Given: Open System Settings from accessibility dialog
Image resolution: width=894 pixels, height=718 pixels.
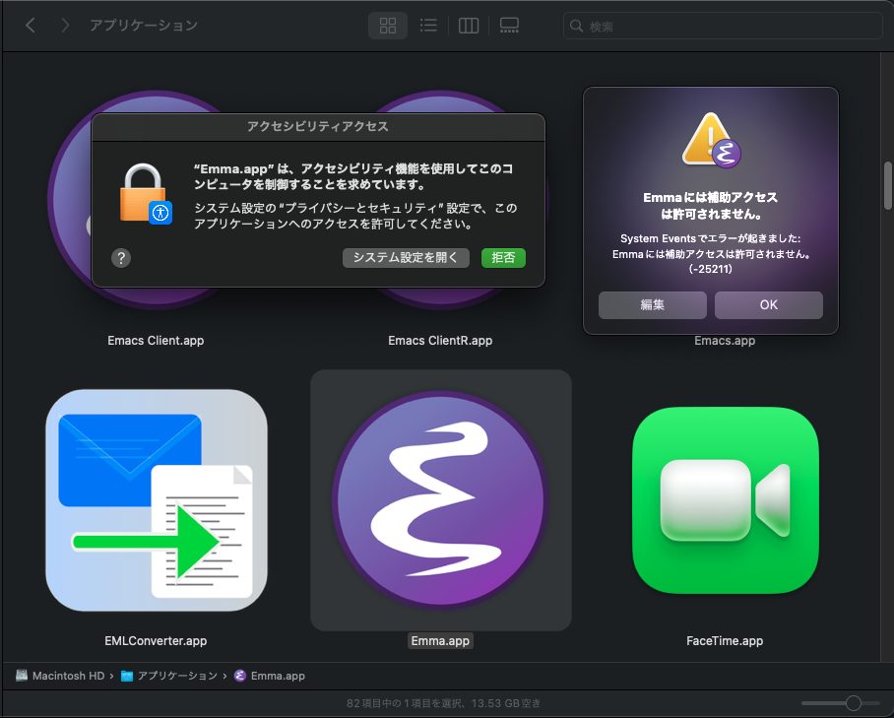Looking at the screenshot, I should (406, 258).
